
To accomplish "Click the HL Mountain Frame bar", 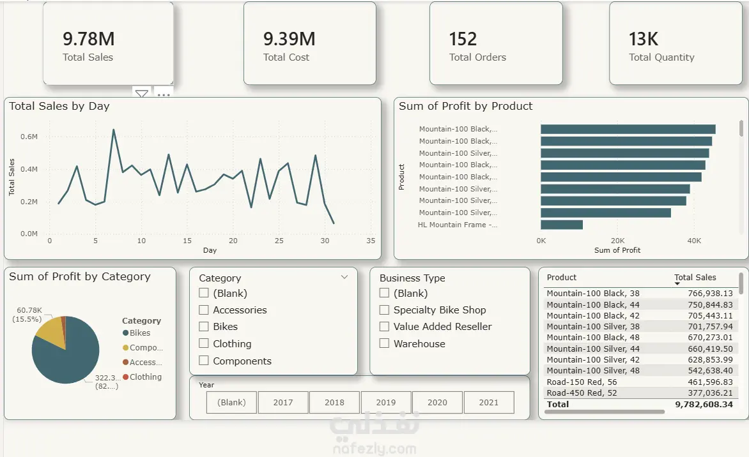I will pyautogui.click(x=562, y=225).
